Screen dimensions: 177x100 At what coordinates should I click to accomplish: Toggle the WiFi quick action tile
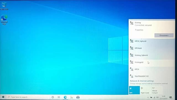[x=134, y=90]
